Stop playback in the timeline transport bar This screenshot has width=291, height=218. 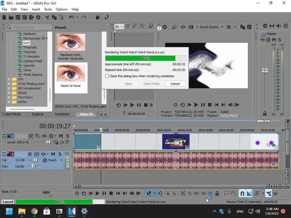coord(111,194)
